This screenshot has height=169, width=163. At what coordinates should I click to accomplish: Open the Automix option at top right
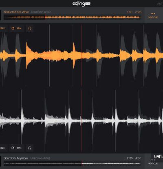(160, 4)
